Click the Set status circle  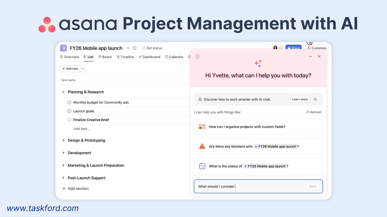pos(144,48)
